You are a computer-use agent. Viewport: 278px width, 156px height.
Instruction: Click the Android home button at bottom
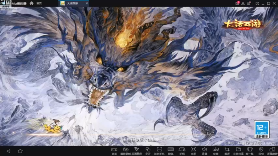pos(20,151)
